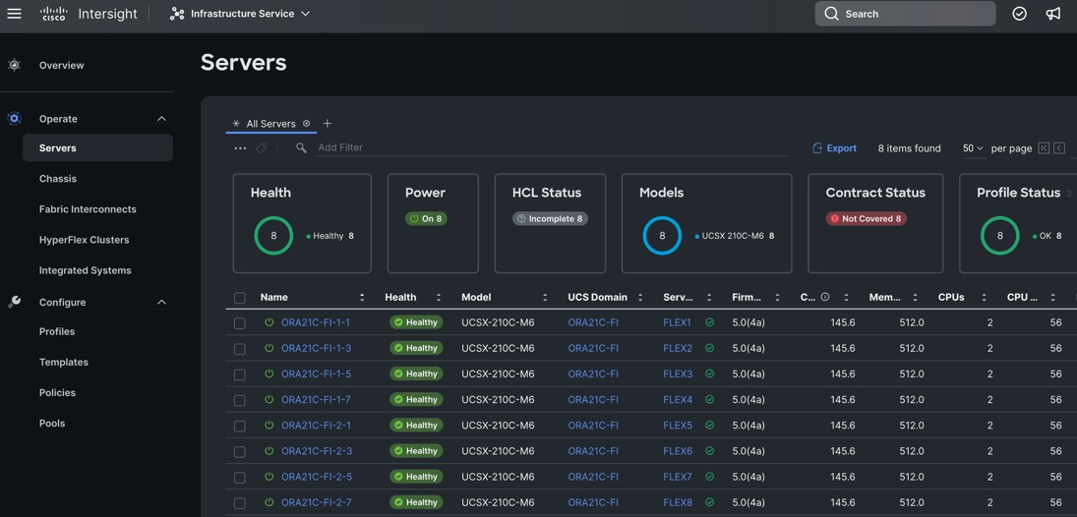Check the ORA21C-FI-1-7 row checkbox

coord(239,400)
